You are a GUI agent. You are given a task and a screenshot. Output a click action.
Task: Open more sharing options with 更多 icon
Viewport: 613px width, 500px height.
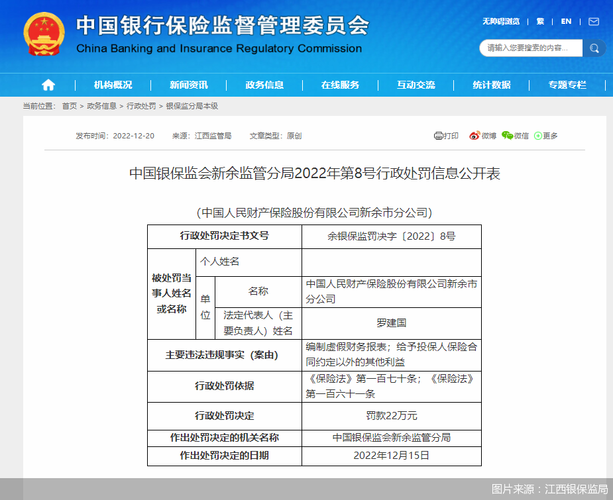(538, 136)
